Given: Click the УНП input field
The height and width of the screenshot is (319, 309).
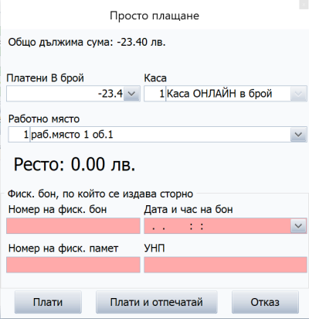Looking at the screenshot, I should coord(226,265).
